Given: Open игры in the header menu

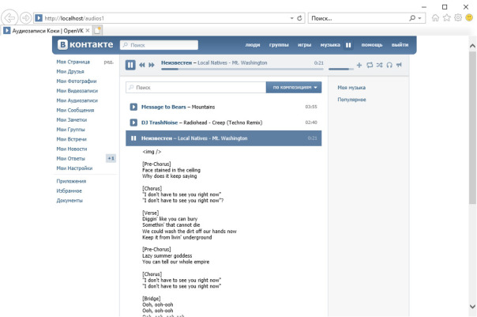Looking at the screenshot, I should (x=305, y=45).
